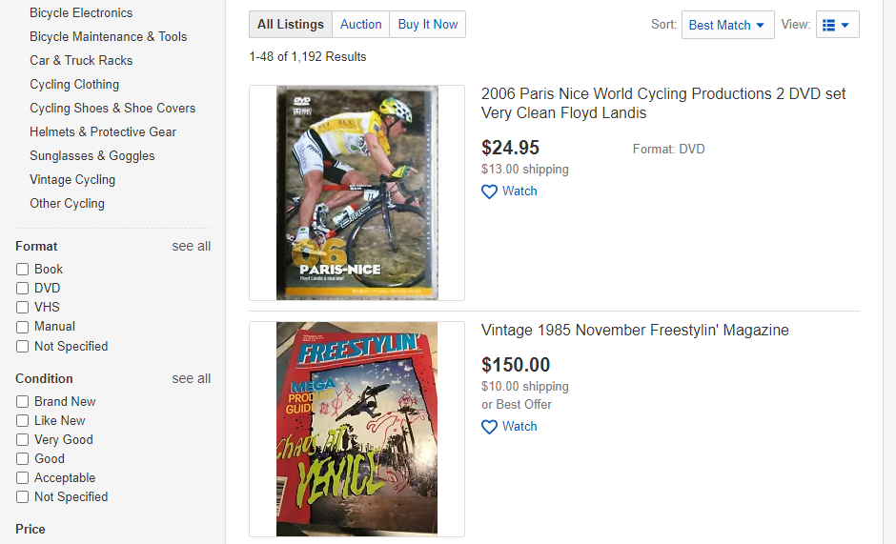Screen dimensions: 896x544
Task: Browse Helmets & Protective Gear category
Action: (x=103, y=131)
